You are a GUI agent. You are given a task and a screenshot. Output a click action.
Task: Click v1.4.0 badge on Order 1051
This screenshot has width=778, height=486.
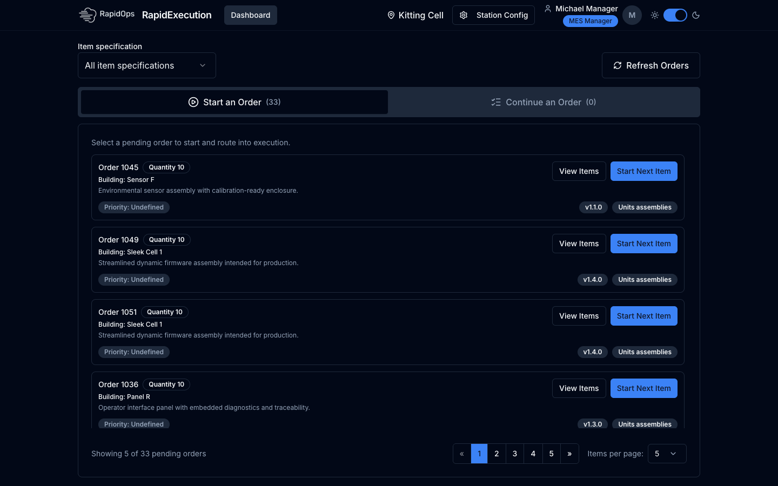coord(593,352)
